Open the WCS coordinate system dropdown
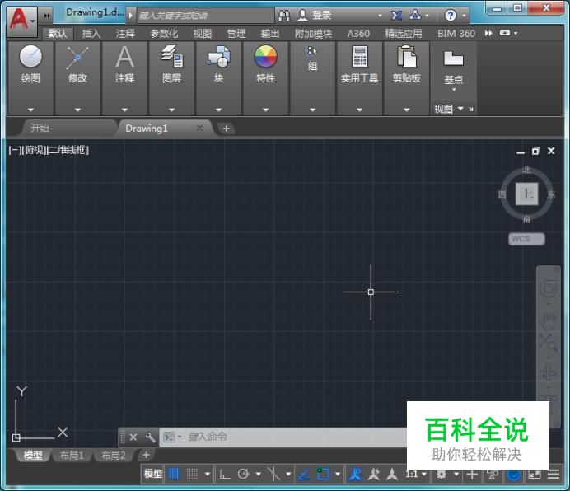Image resolution: width=570 pixels, height=491 pixels. [526, 239]
